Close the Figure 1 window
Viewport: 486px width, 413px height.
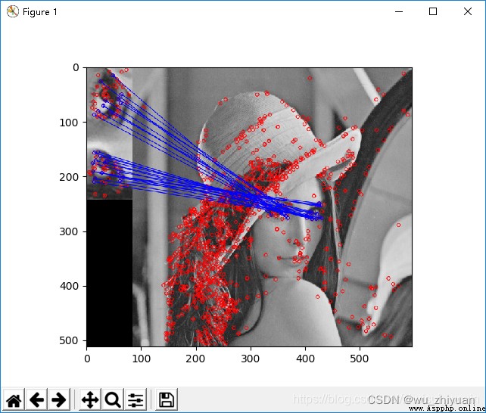coord(467,12)
